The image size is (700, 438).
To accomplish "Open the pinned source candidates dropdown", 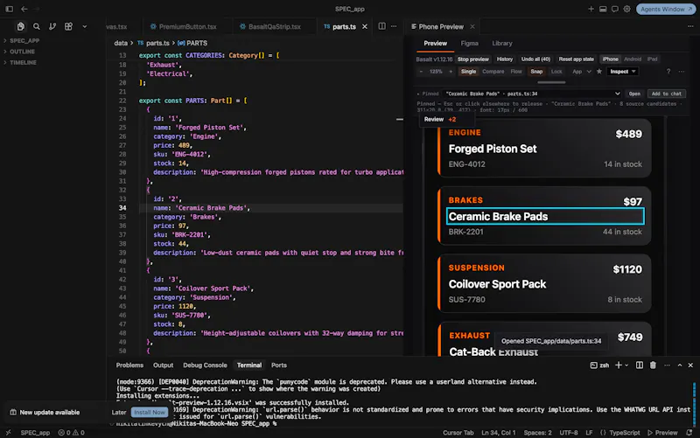I will click(532, 94).
